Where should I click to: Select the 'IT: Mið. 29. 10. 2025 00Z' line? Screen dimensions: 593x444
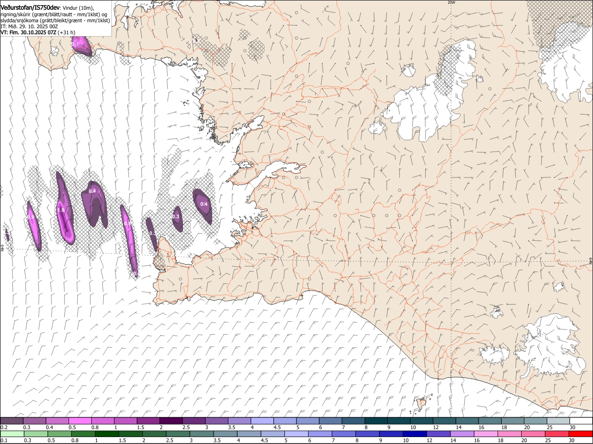tap(30, 26)
